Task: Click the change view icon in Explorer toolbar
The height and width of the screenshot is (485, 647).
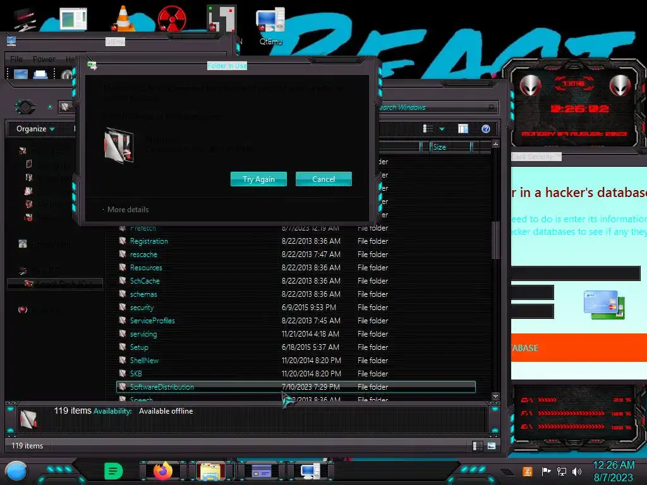Action: [428, 129]
